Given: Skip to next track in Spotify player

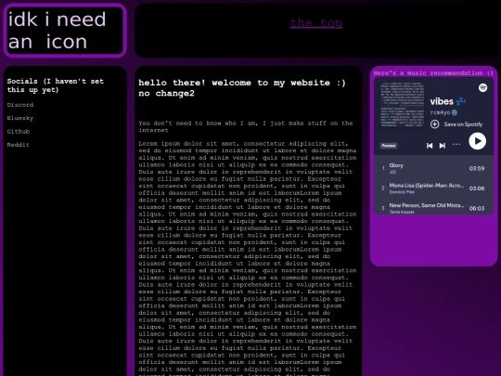Looking at the screenshot, I should tap(443, 146).
